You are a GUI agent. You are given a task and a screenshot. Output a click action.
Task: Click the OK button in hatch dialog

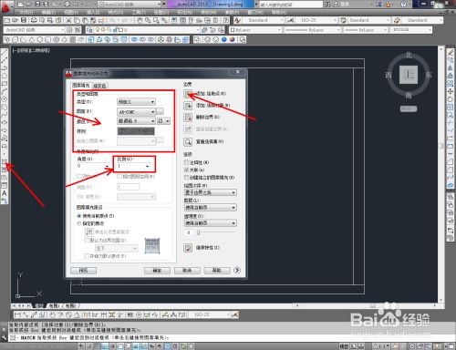click(157, 271)
